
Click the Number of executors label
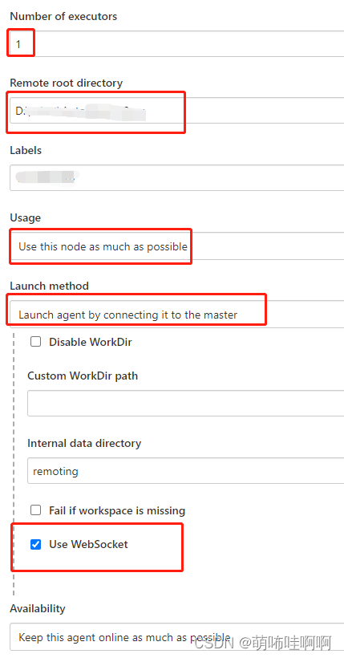pyautogui.click(x=63, y=16)
